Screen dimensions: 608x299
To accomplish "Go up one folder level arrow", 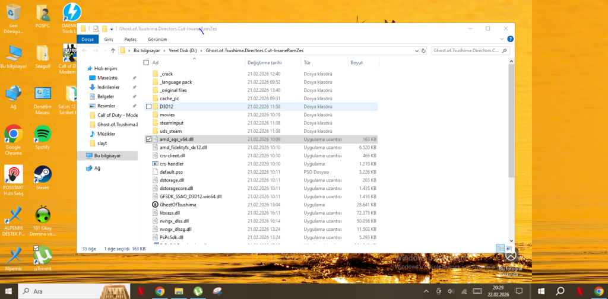I will point(113,51).
